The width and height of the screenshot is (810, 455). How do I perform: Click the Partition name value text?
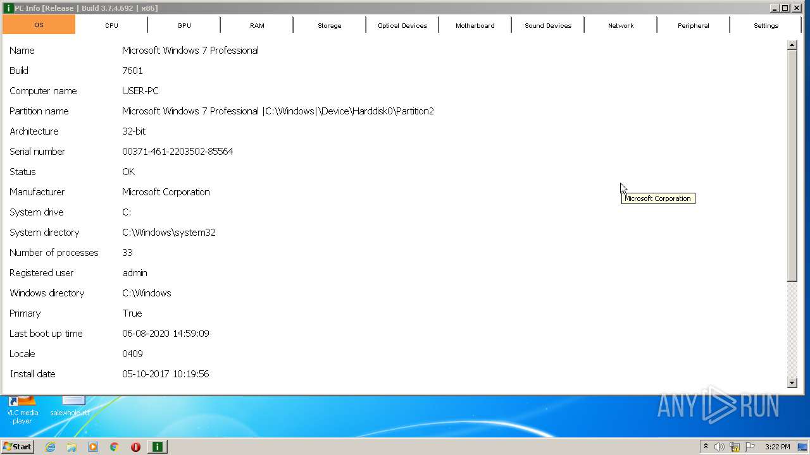[x=278, y=111]
